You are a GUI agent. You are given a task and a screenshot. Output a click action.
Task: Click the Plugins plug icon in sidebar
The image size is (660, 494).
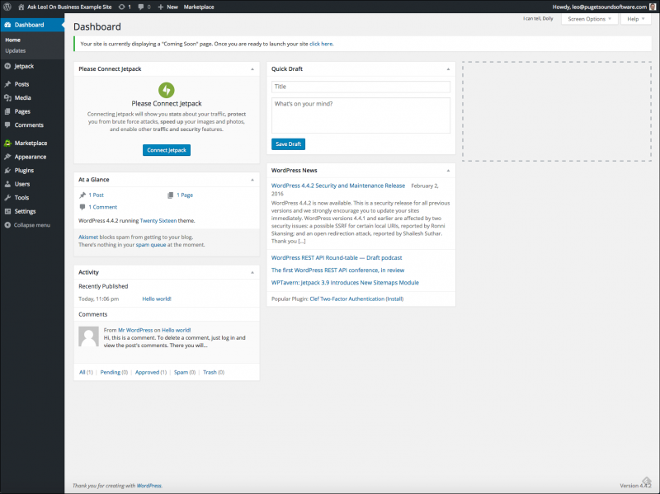[7, 171]
